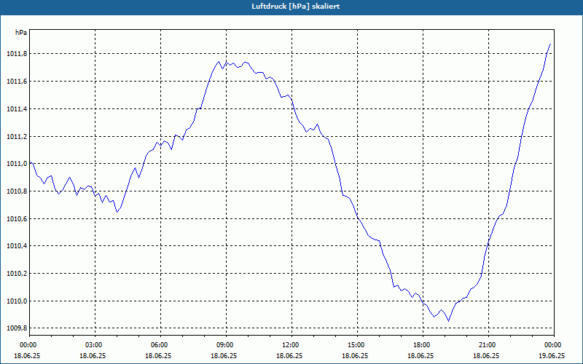Click the 18.06.25 date below 12:00
Viewport: 583px width, 364px height.
(x=289, y=355)
